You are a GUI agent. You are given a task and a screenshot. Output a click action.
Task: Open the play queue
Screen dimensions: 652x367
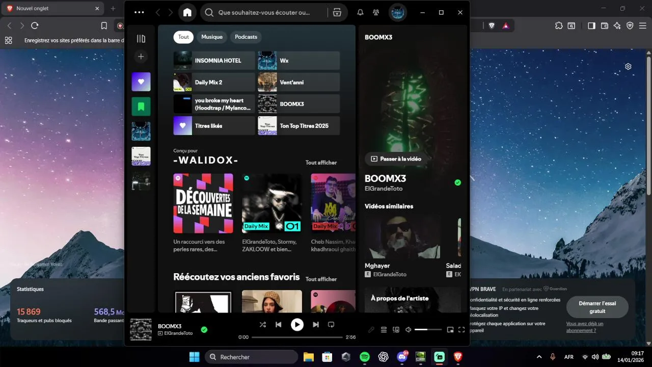384,330
